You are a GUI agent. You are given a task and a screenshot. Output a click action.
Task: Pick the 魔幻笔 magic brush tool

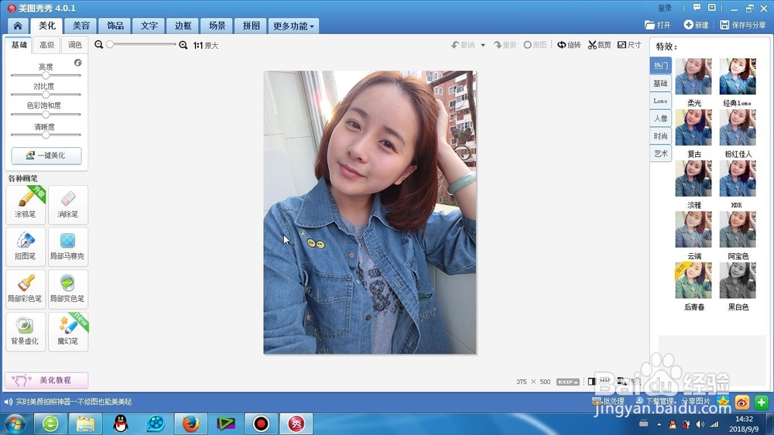point(68,332)
